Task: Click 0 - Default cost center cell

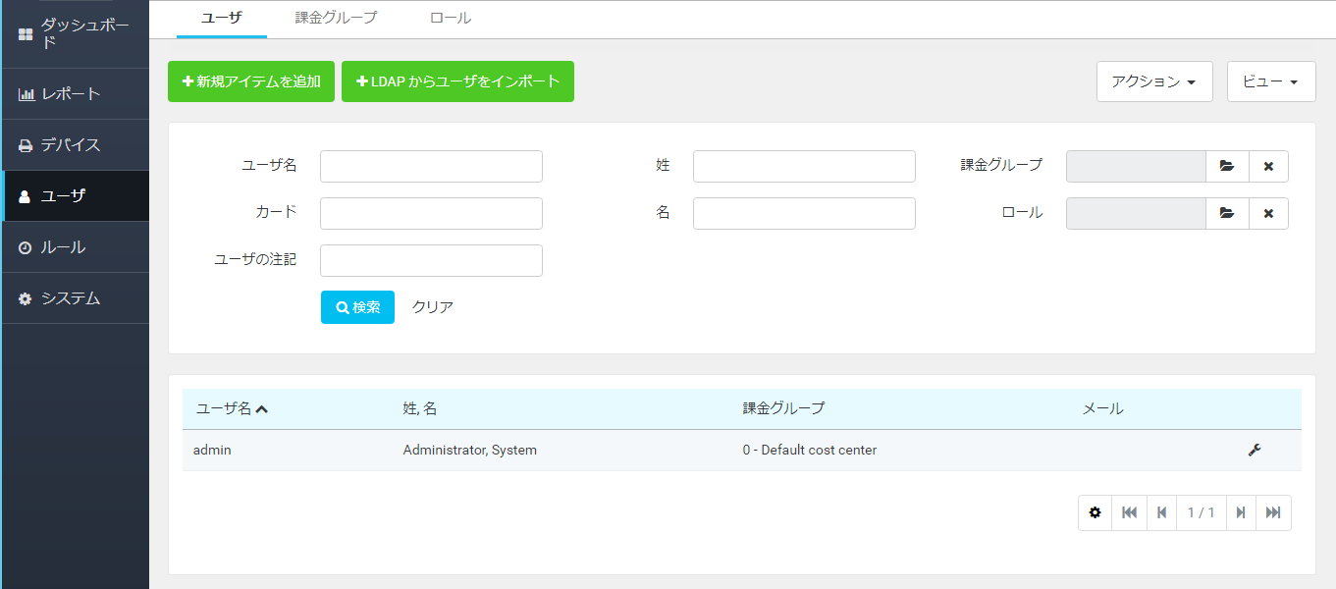Action: 810,450
